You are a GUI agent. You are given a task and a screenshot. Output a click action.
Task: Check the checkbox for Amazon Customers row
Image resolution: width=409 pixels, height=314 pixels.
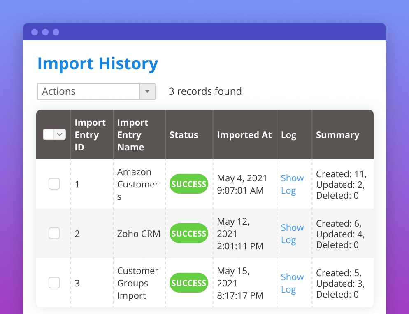(x=54, y=184)
